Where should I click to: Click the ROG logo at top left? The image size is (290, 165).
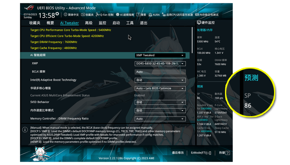pos(29,8)
